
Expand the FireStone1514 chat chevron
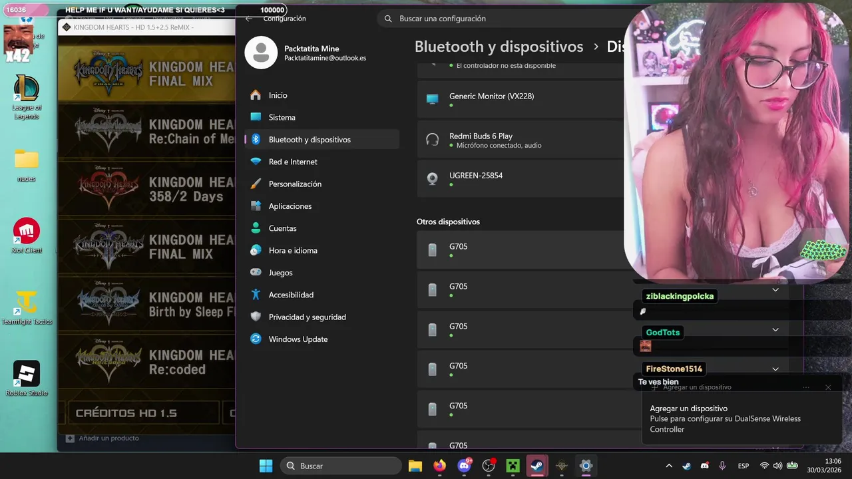775,369
